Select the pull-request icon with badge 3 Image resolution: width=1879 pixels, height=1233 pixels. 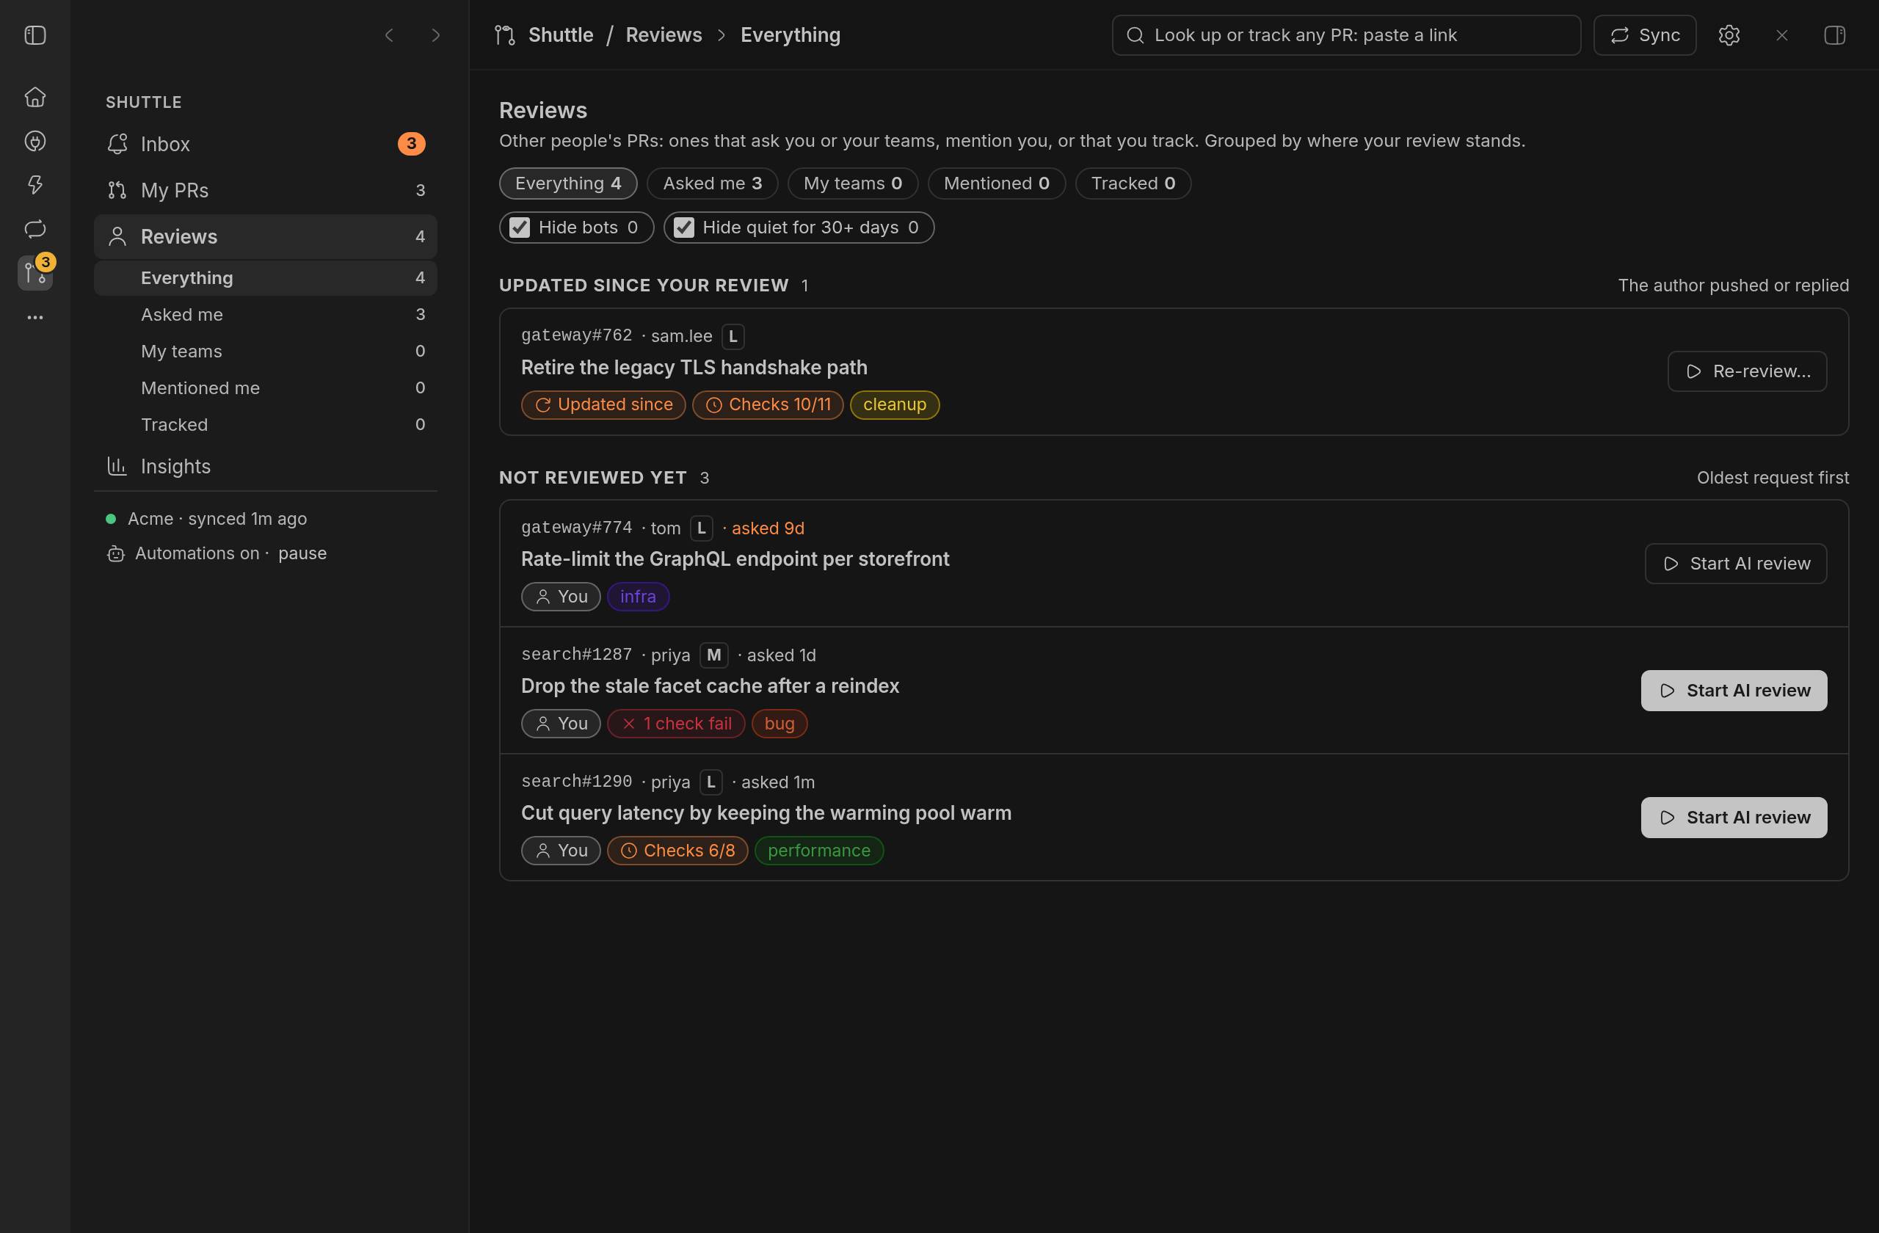pyautogui.click(x=34, y=273)
